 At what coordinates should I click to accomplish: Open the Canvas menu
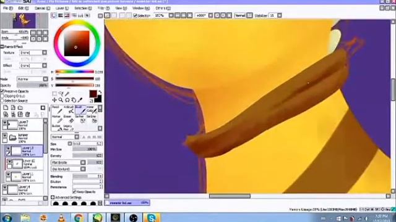coord(42,8)
